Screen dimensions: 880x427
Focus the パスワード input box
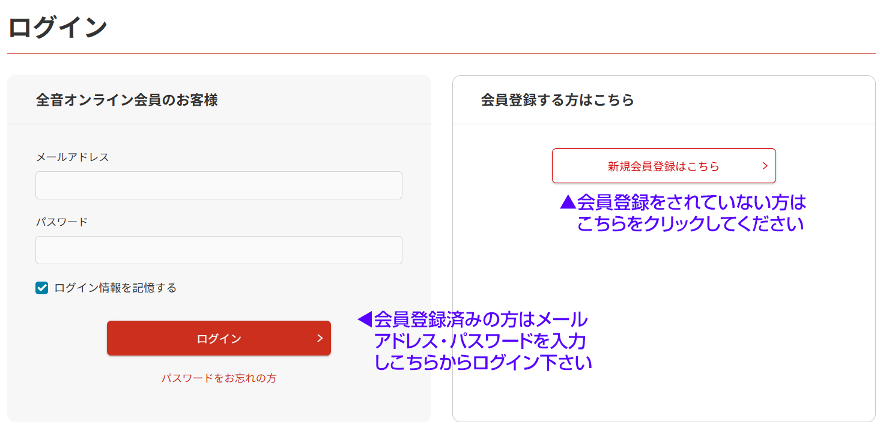[219, 250]
